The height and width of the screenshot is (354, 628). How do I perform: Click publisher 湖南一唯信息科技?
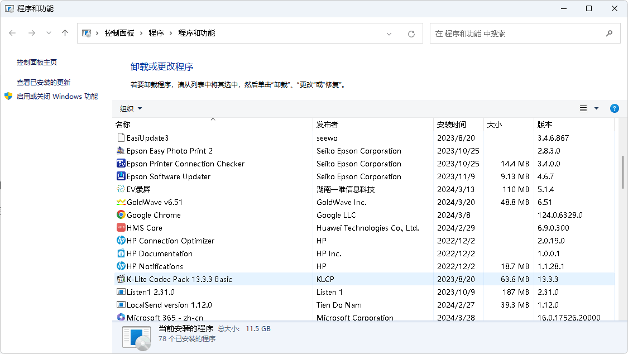(346, 189)
